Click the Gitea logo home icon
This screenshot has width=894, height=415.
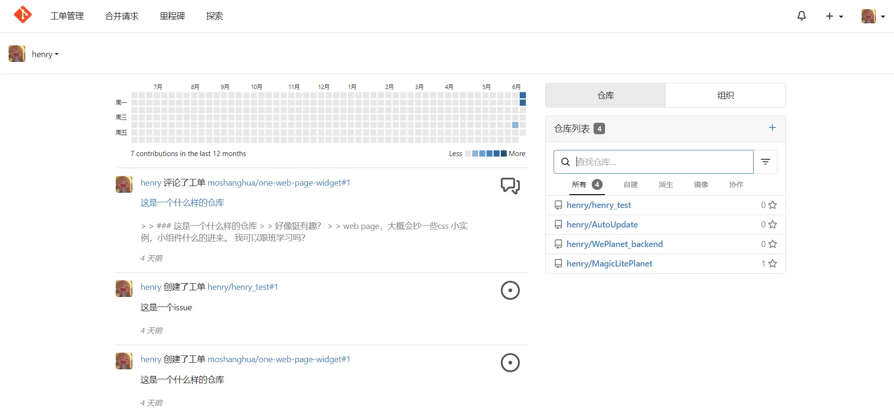pyautogui.click(x=22, y=15)
